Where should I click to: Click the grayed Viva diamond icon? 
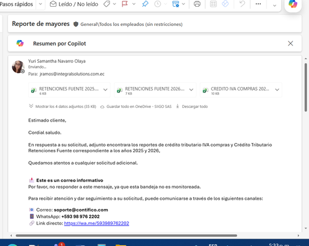point(225,4)
